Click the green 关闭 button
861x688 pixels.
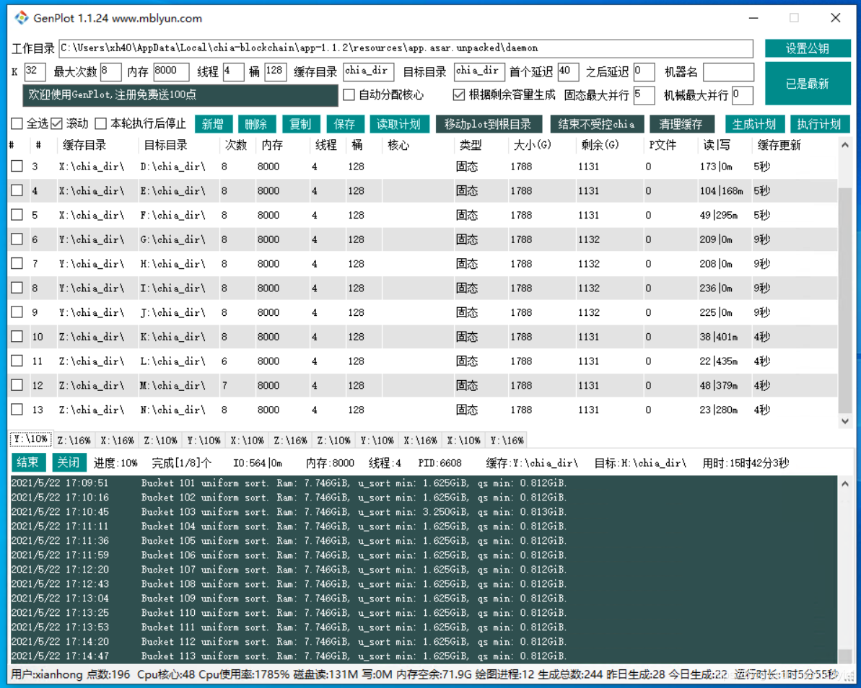tap(69, 462)
